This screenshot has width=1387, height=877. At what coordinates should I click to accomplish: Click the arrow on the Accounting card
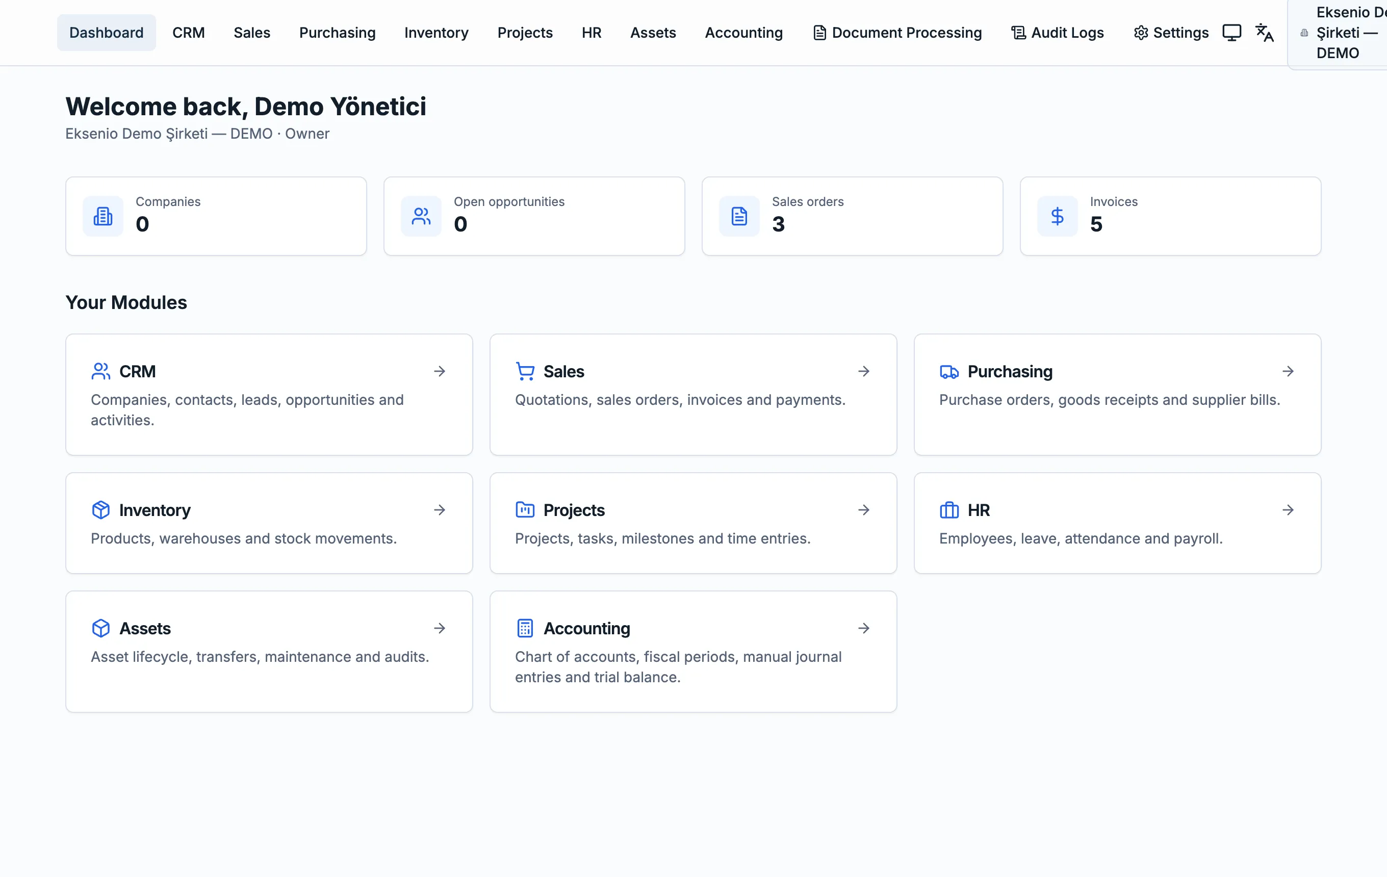pyautogui.click(x=863, y=628)
